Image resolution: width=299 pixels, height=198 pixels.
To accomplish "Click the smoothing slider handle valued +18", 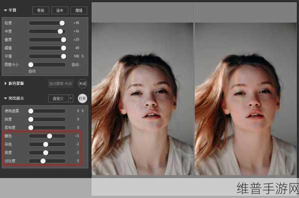I will [x=62, y=23].
